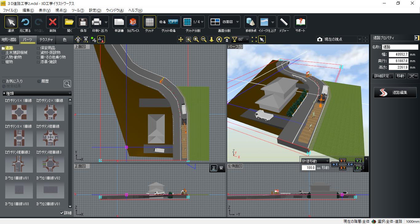Click the 奥行 depth value field

(398, 61)
